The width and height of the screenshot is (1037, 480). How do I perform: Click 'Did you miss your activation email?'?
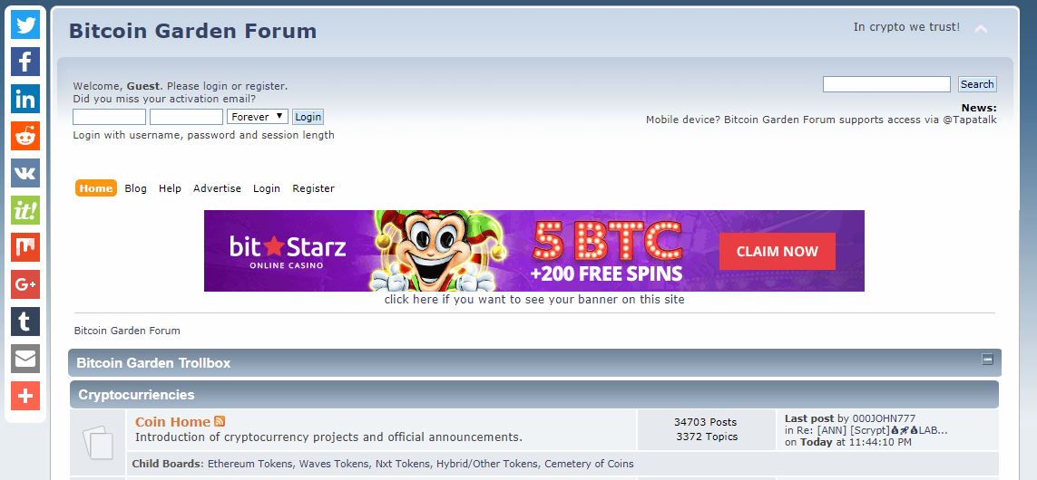click(164, 99)
